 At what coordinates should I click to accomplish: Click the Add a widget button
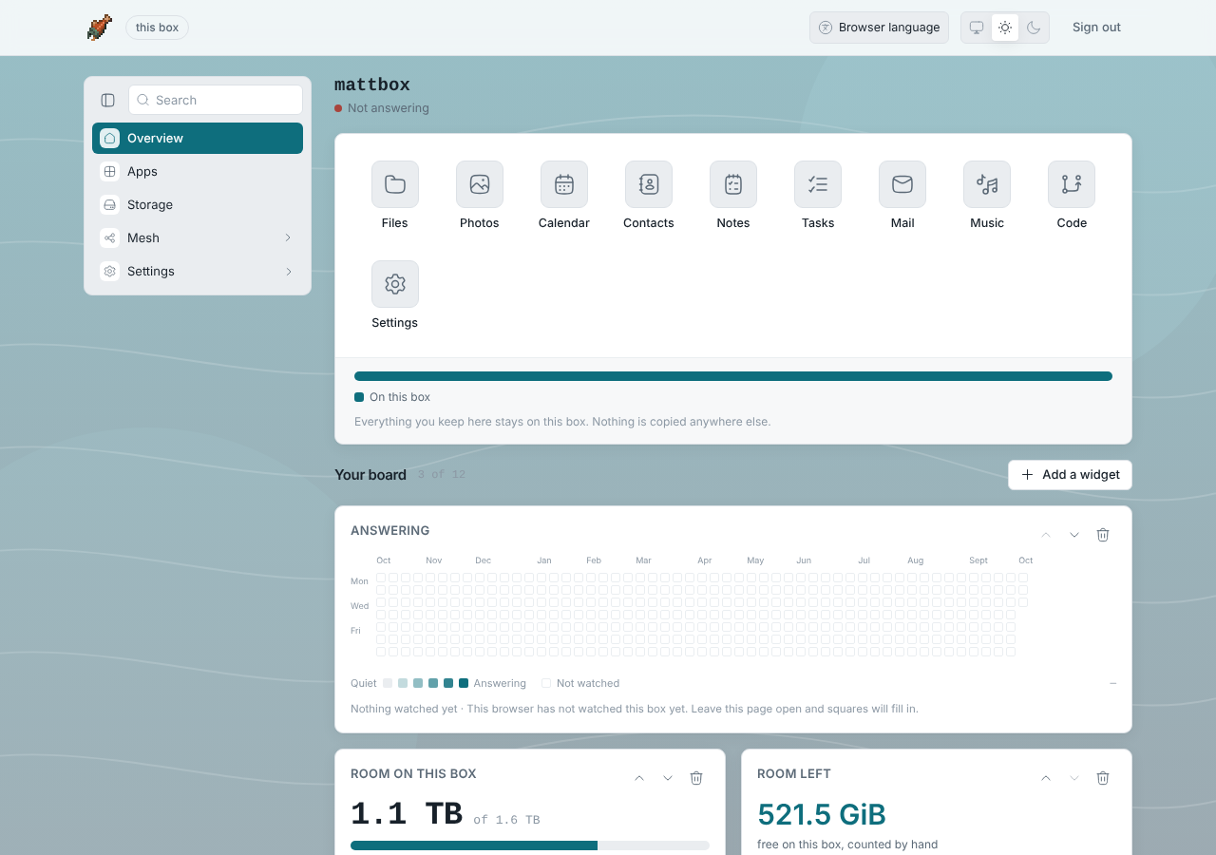1070,475
